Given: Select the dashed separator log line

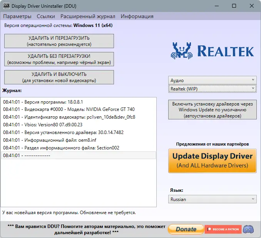Looking at the screenshot, I should point(79,155).
